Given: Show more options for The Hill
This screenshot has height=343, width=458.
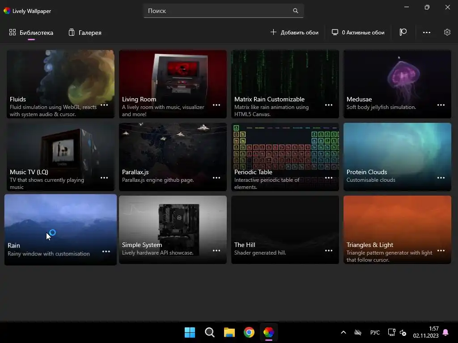Looking at the screenshot, I should tap(329, 251).
